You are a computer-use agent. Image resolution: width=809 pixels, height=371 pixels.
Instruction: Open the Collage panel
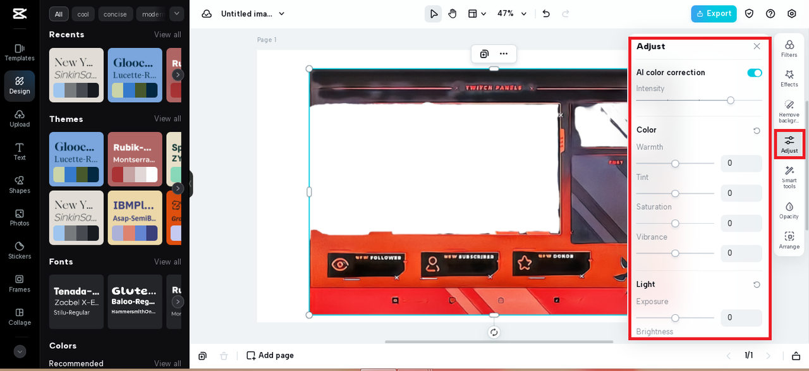(x=20, y=316)
